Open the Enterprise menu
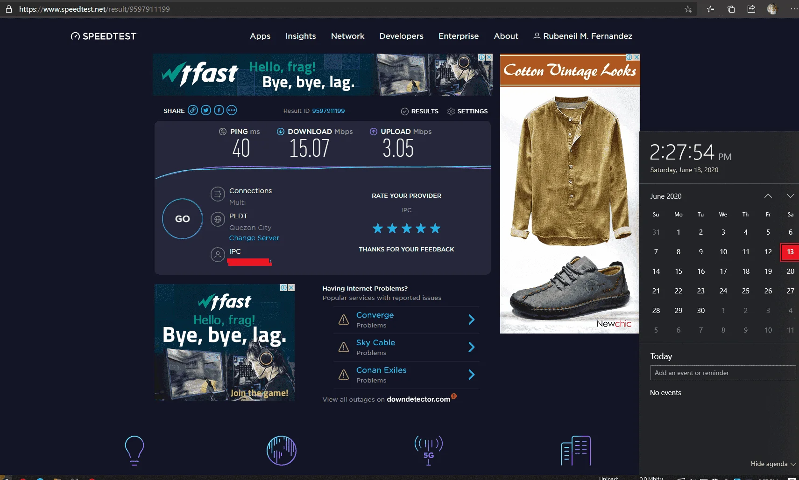The image size is (799, 480). point(459,36)
